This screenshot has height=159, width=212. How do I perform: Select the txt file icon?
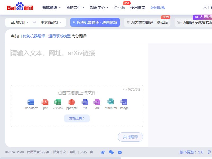point(85,102)
